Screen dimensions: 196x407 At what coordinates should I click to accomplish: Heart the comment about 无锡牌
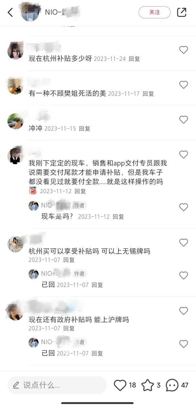(184, 243)
